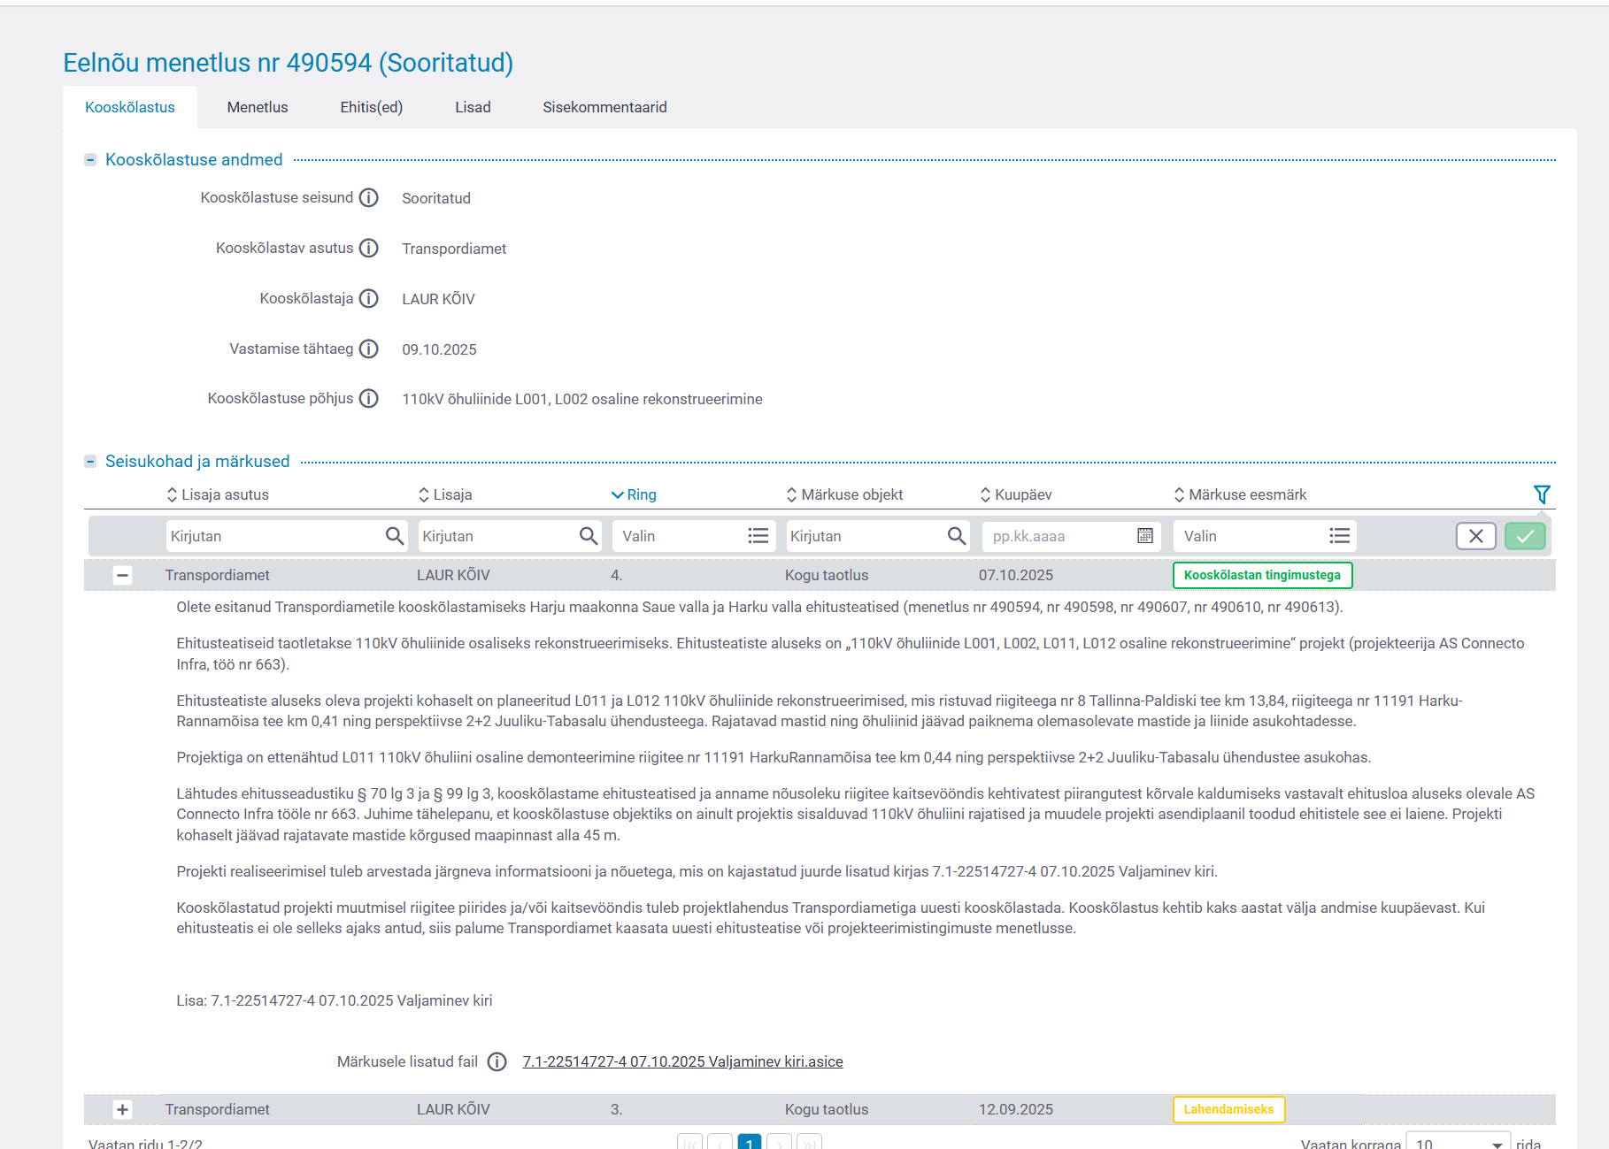Click info icon beside Märkusele lisatud fail
This screenshot has width=1609, height=1149.
click(497, 1061)
